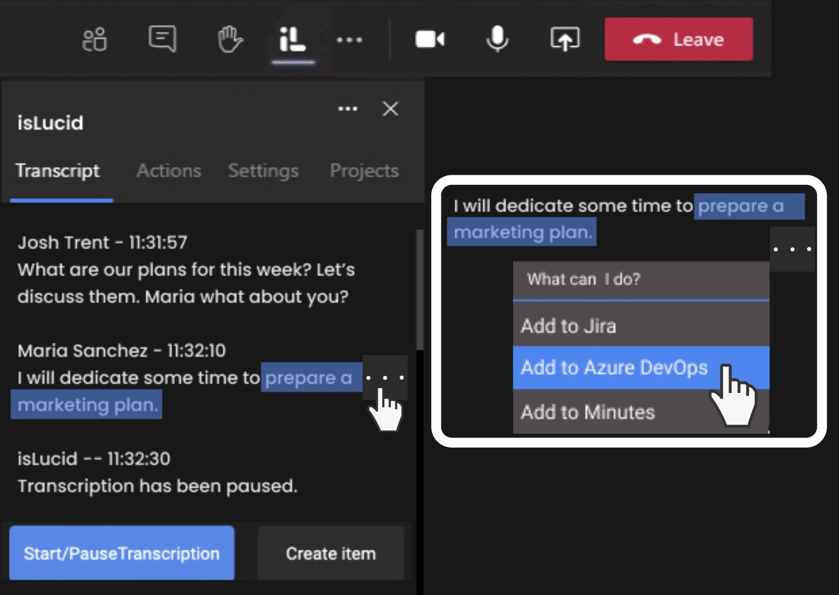Click 'What are our plans for this week?' text
This screenshot has width=839, height=595.
(x=165, y=269)
